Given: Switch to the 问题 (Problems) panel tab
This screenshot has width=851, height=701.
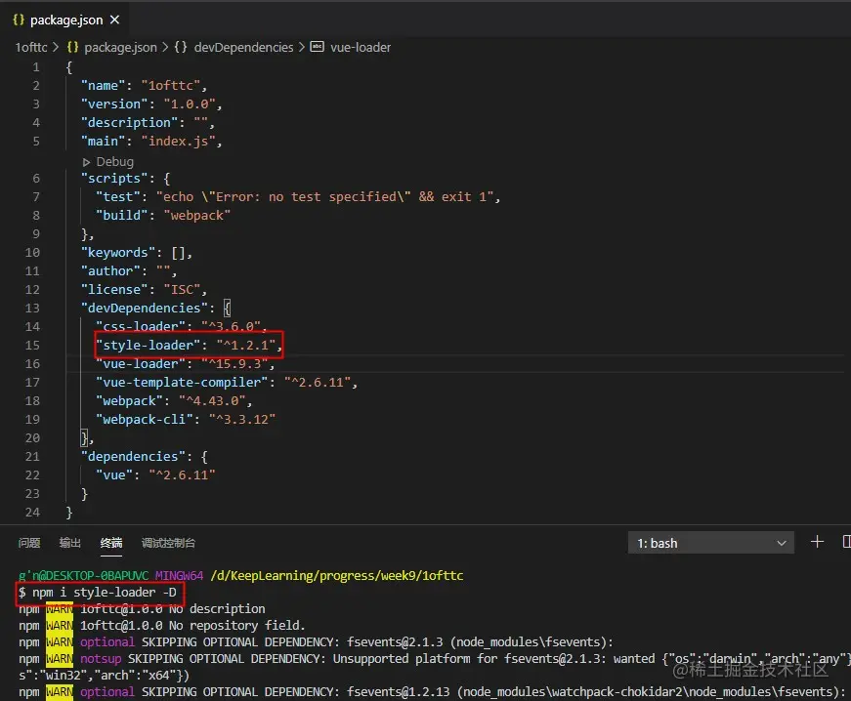Looking at the screenshot, I should (29, 543).
